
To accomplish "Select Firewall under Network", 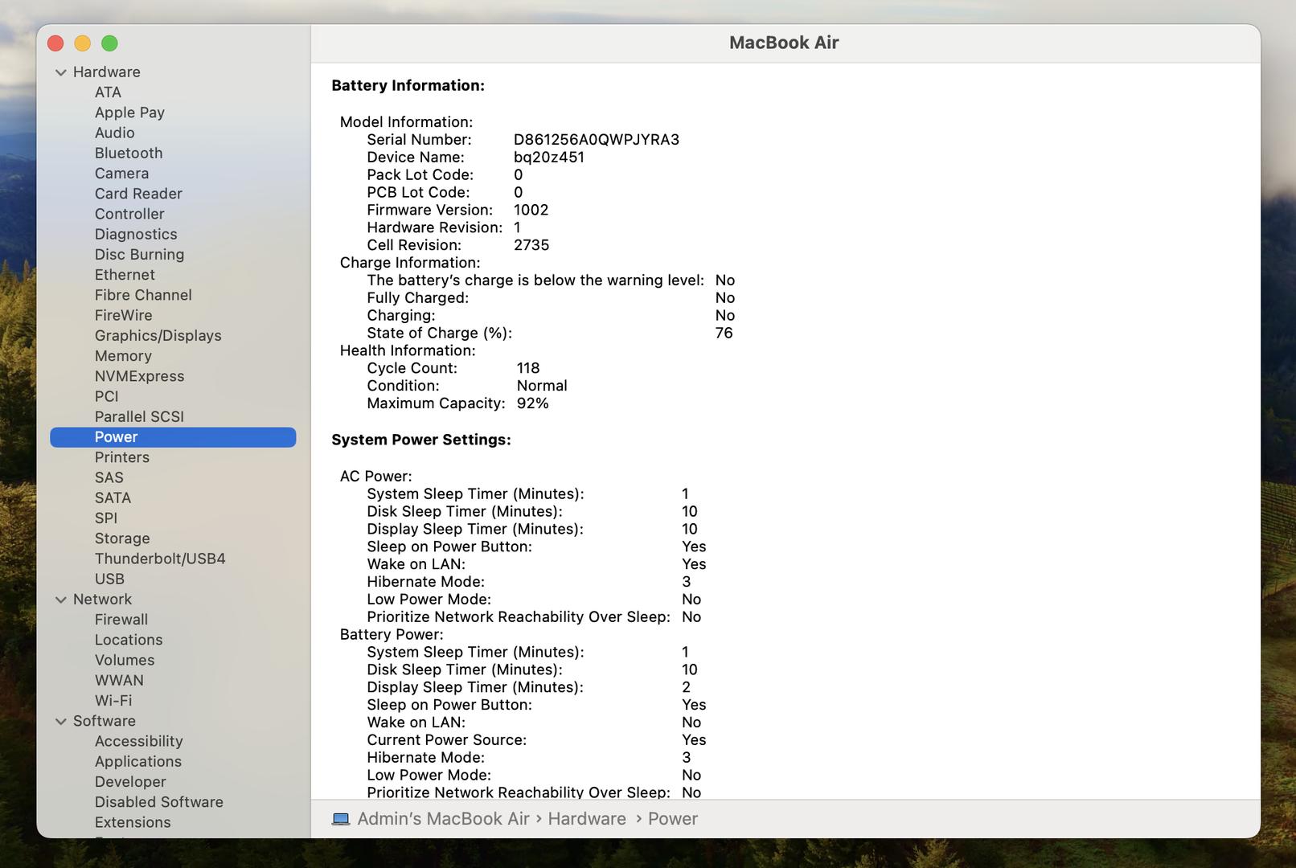I will click(121, 620).
